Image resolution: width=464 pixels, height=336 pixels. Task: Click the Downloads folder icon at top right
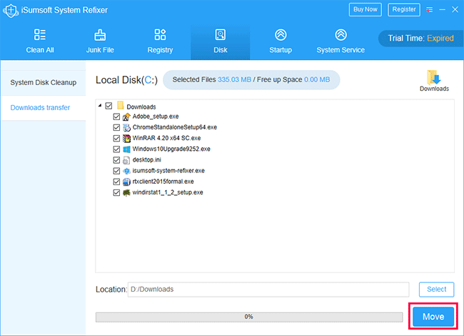434,77
